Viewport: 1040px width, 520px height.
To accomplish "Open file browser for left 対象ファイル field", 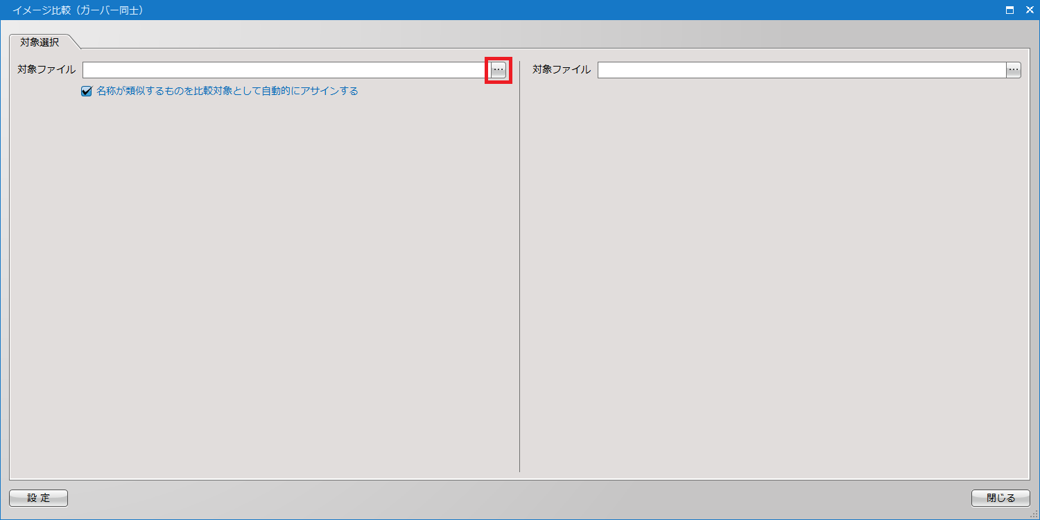I will 499,70.
